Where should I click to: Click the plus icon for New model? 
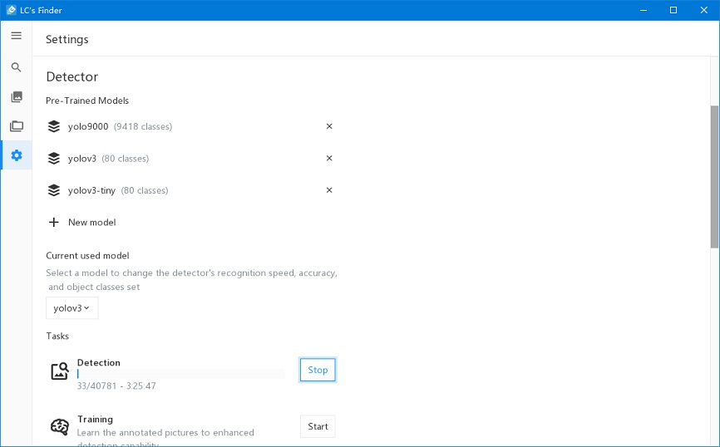54,222
